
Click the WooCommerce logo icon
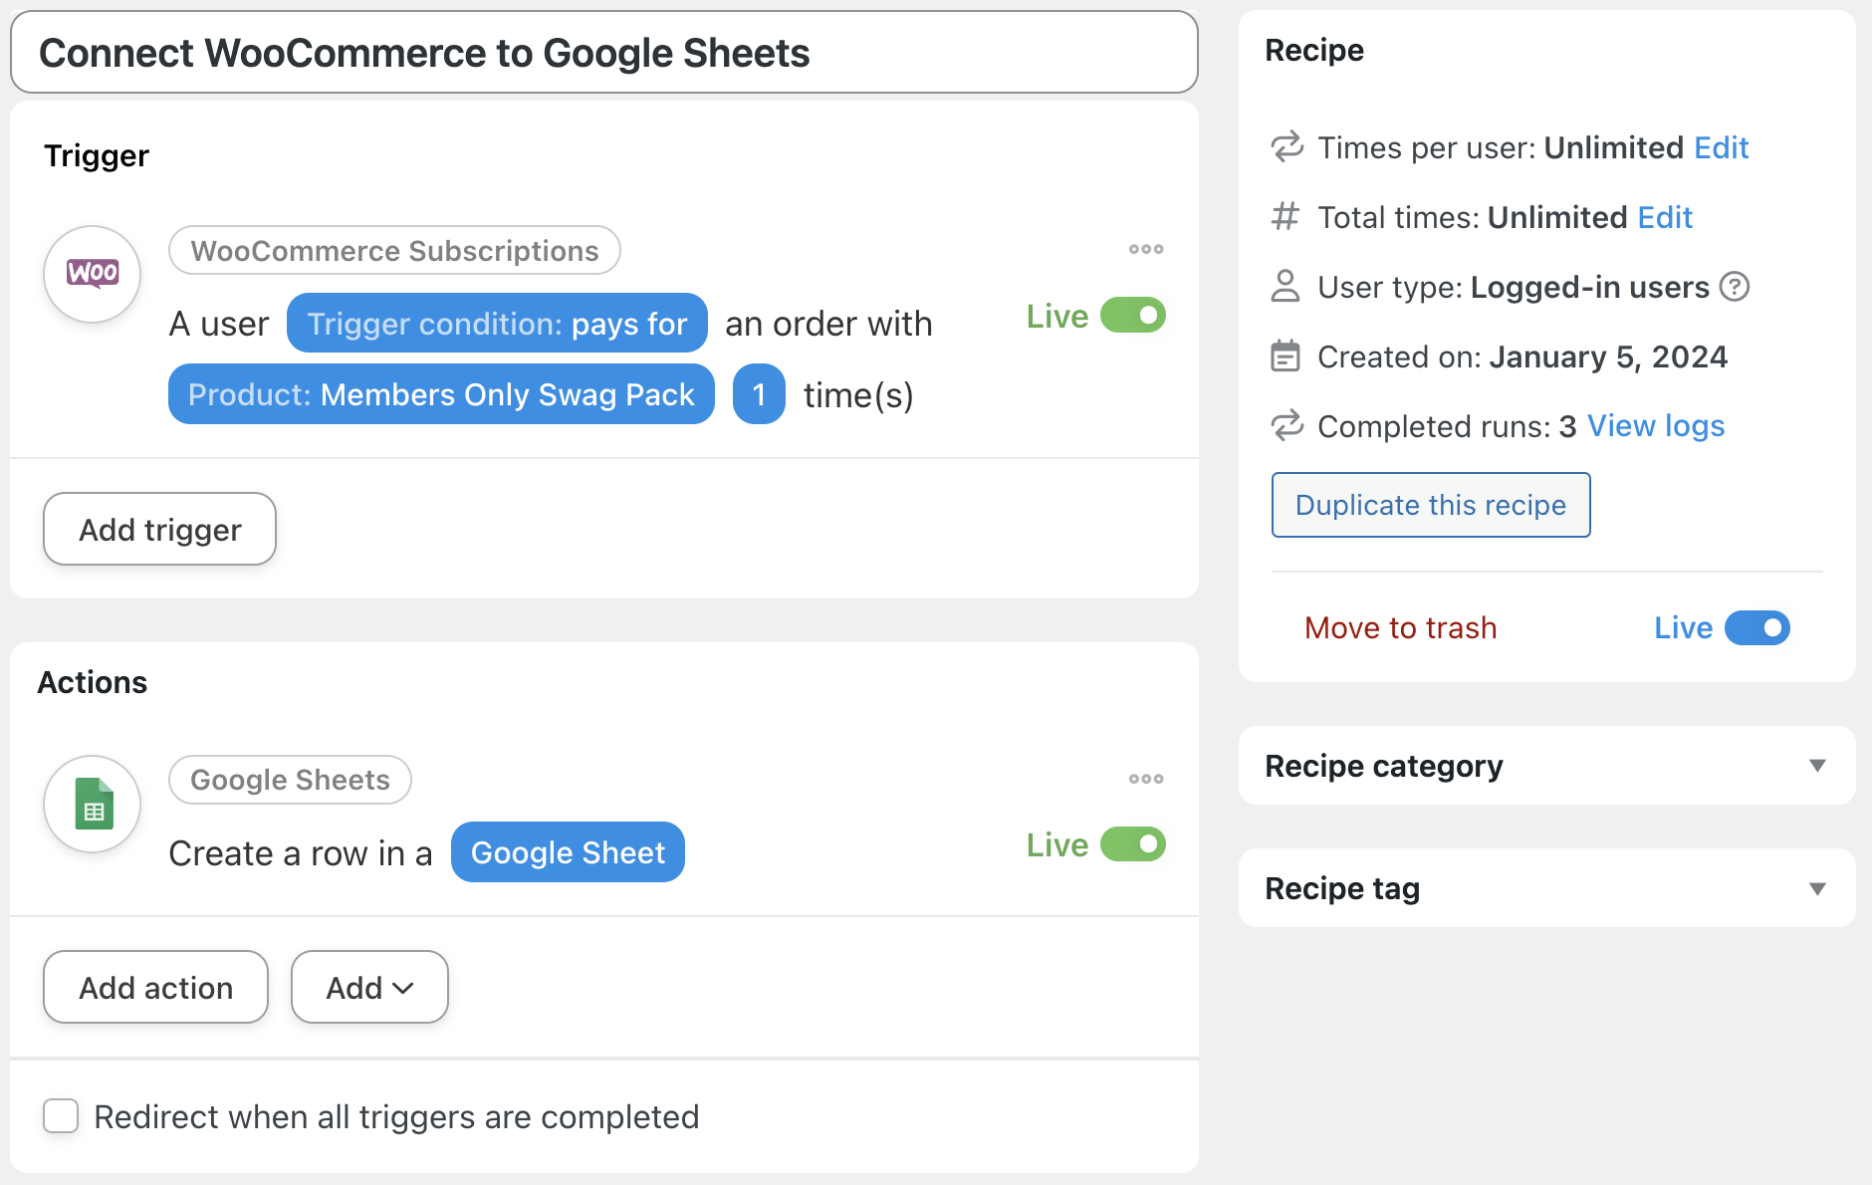93,274
